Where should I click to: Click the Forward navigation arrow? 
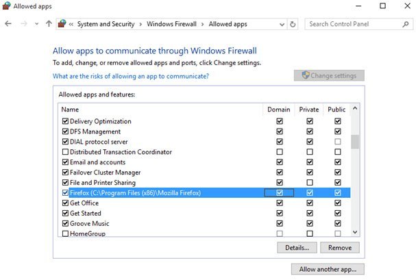[x=23, y=24]
